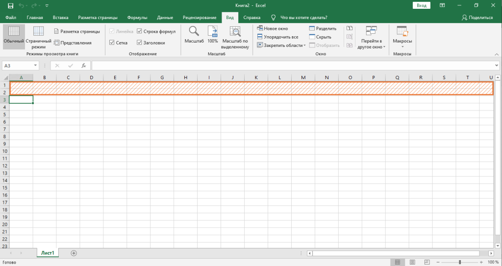Image resolution: width=502 pixels, height=266 pixels.
Task: Select column K header
Action: (256, 78)
